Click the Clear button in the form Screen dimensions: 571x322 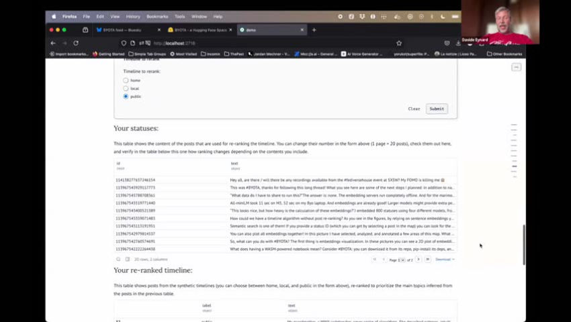pos(414,109)
